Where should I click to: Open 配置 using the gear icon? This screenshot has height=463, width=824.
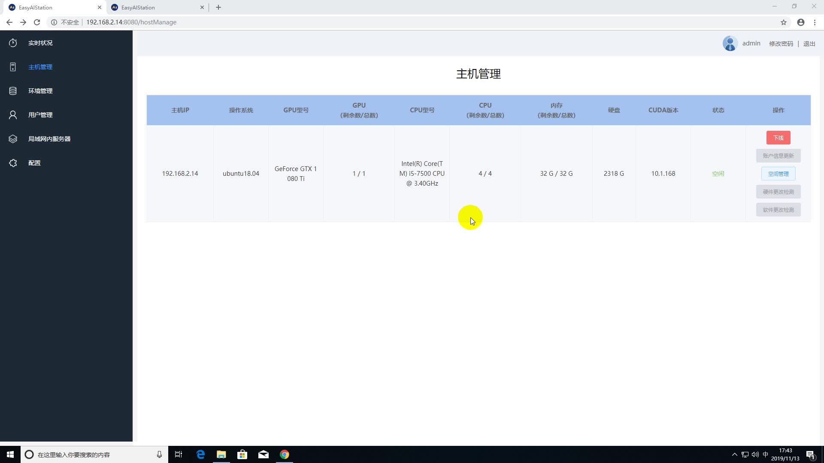pyautogui.click(x=12, y=163)
